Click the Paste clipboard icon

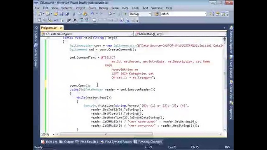(85, 14)
